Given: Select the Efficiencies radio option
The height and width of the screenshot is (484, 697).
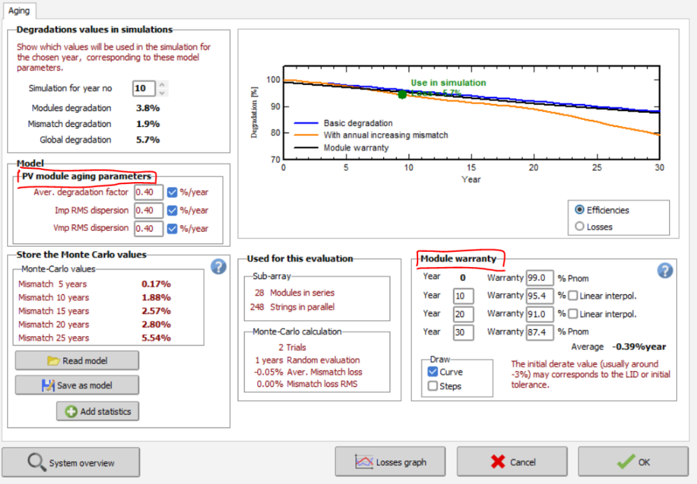Looking at the screenshot, I should click(x=580, y=210).
